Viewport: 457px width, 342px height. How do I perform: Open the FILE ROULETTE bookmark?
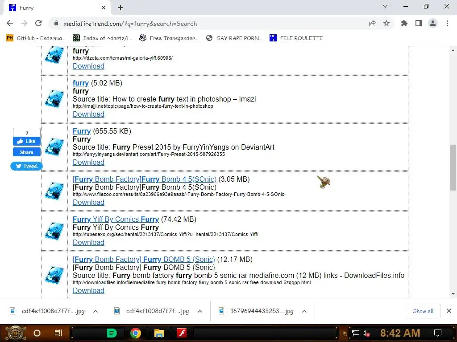(296, 38)
